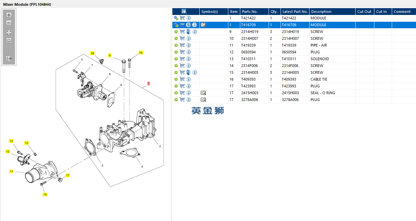
Task: Add plug 3278A006 to cart
Action: (182, 100)
